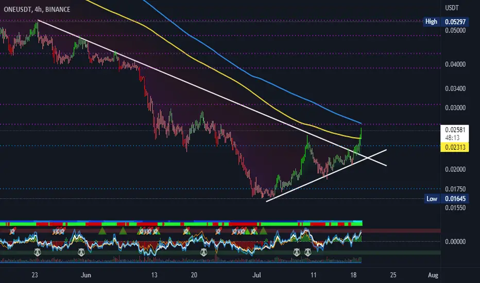Viewport: 480px width, 283px height.
Task: Click the 0.05297 high value
Action: pos(455,22)
